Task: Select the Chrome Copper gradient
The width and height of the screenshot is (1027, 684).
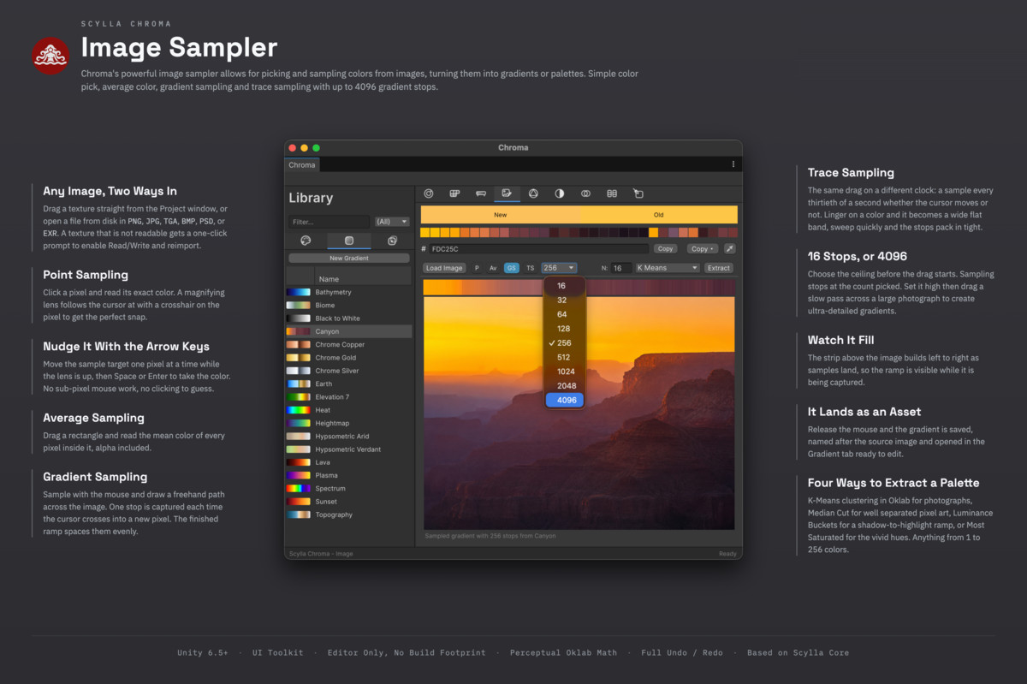Action: pyautogui.click(x=349, y=344)
